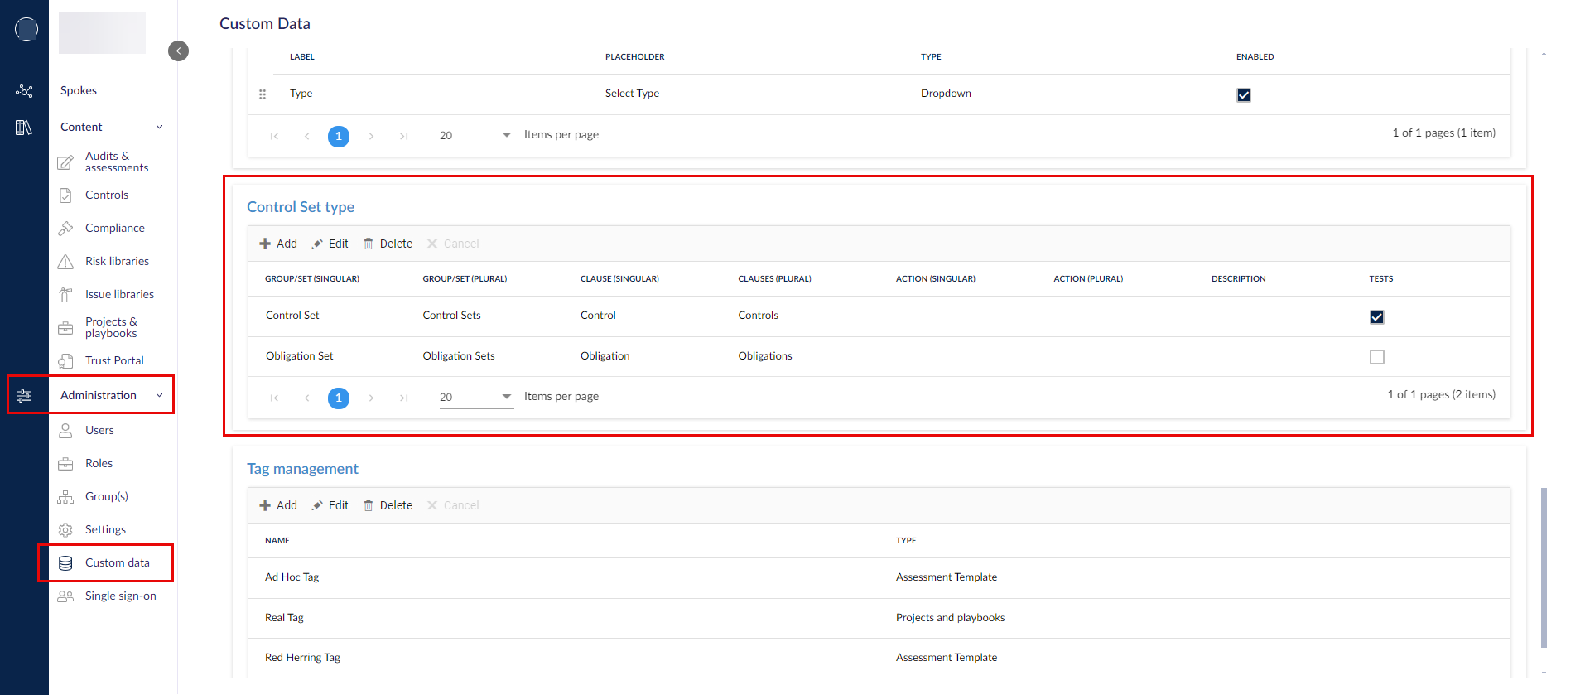Click the Administration sliders icon
The height and width of the screenshot is (695, 1590).
tap(24, 396)
